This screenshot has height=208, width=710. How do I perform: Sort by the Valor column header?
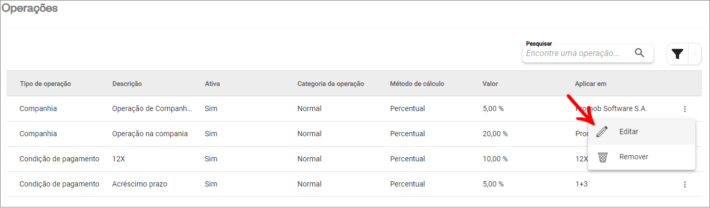490,84
